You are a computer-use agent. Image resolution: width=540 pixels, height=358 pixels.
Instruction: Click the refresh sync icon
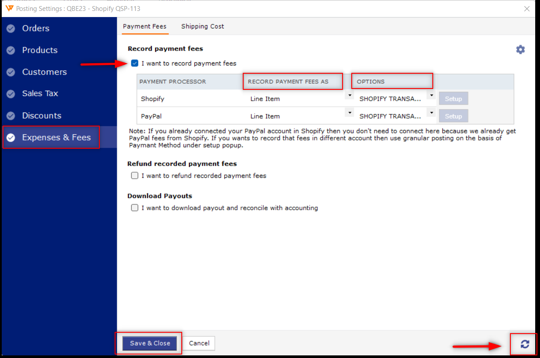click(525, 344)
